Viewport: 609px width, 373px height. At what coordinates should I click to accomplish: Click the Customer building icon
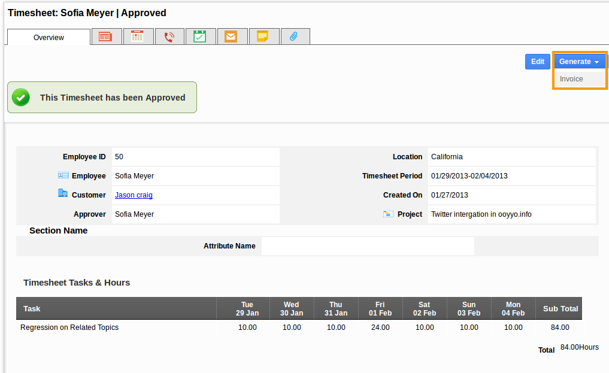(x=63, y=193)
